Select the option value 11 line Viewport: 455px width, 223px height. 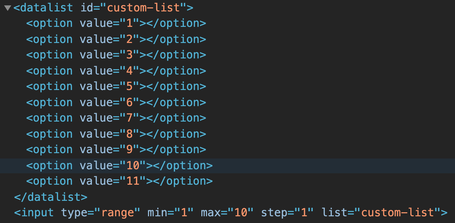click(119, 181)
